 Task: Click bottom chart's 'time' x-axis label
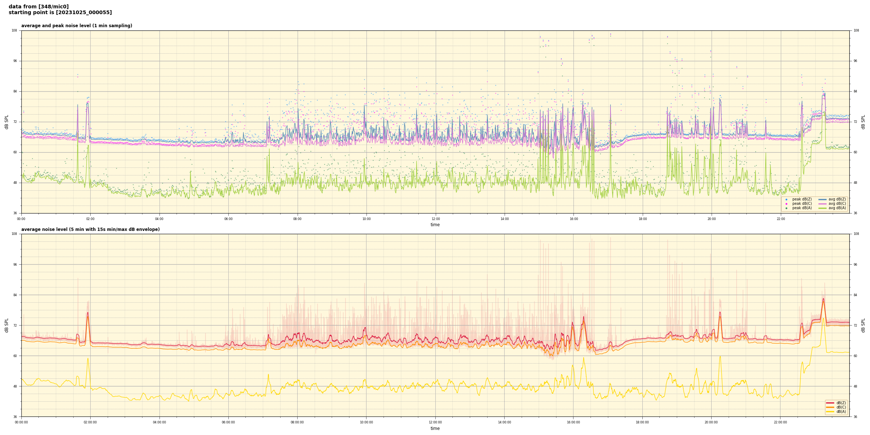click(x=435, y=428)
